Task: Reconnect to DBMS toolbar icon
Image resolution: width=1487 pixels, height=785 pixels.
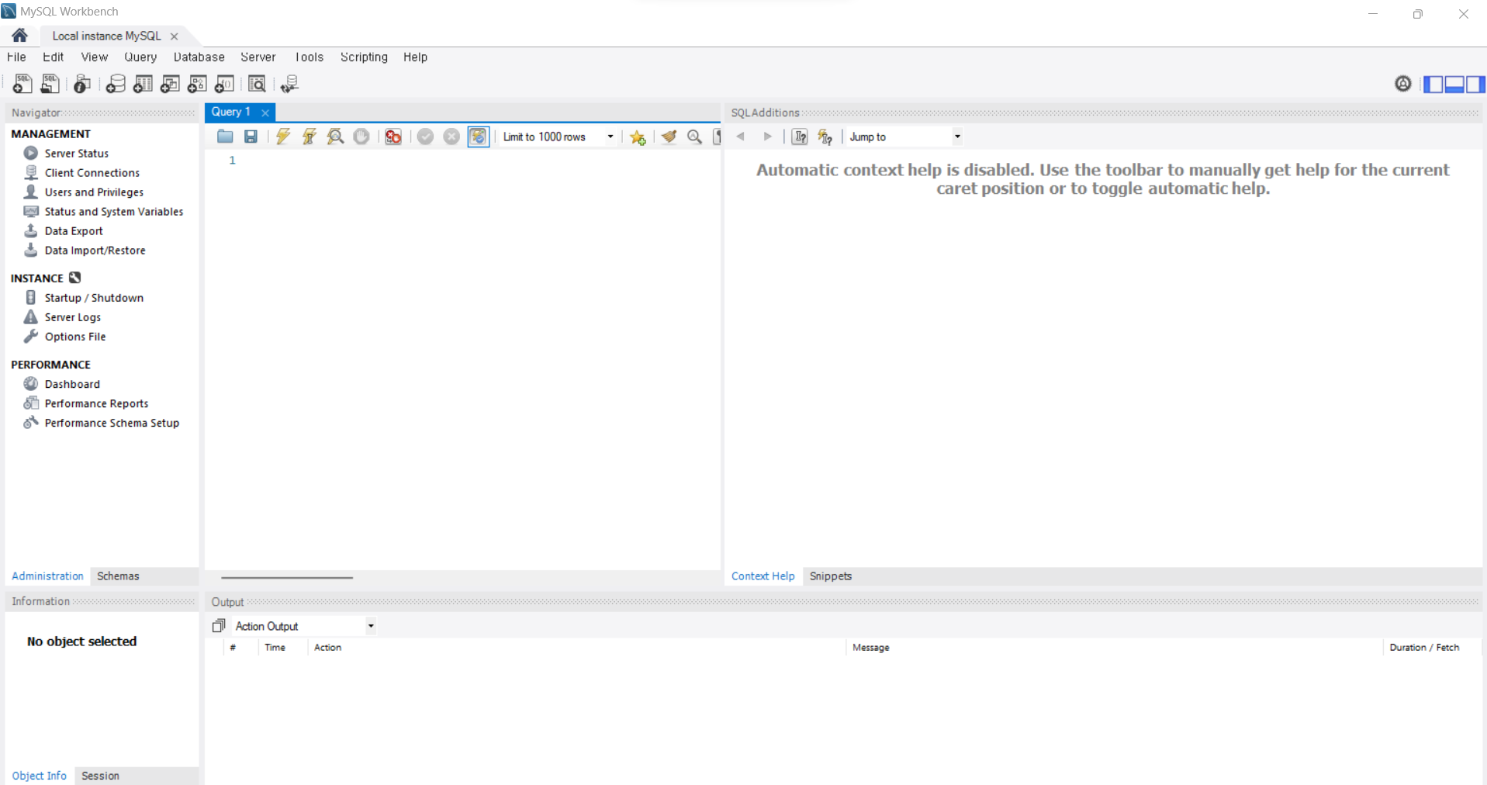Action: coord(289,84)
